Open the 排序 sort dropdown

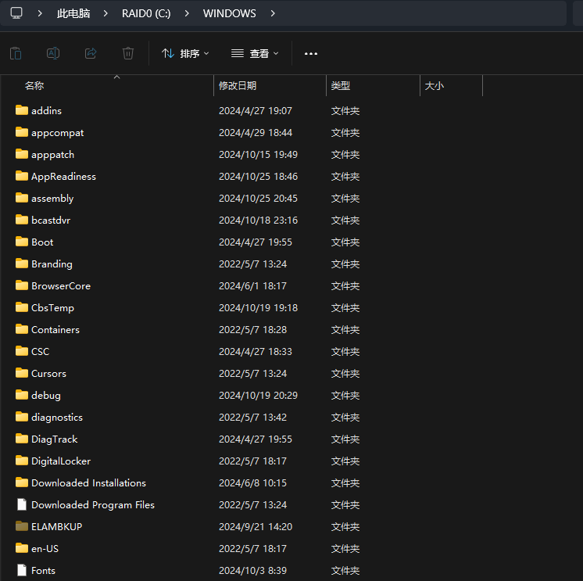[x=185, y=53]
